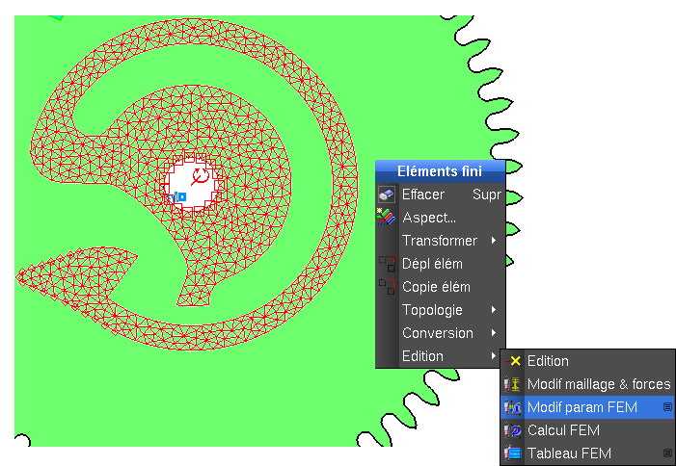Screen dimensions: 676x466
Task: Expand the Conversion submenu arrow
Action: pos(494,333)
